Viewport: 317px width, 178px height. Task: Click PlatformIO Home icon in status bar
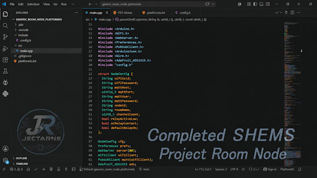pyautogui.click(x=28, y=169)
